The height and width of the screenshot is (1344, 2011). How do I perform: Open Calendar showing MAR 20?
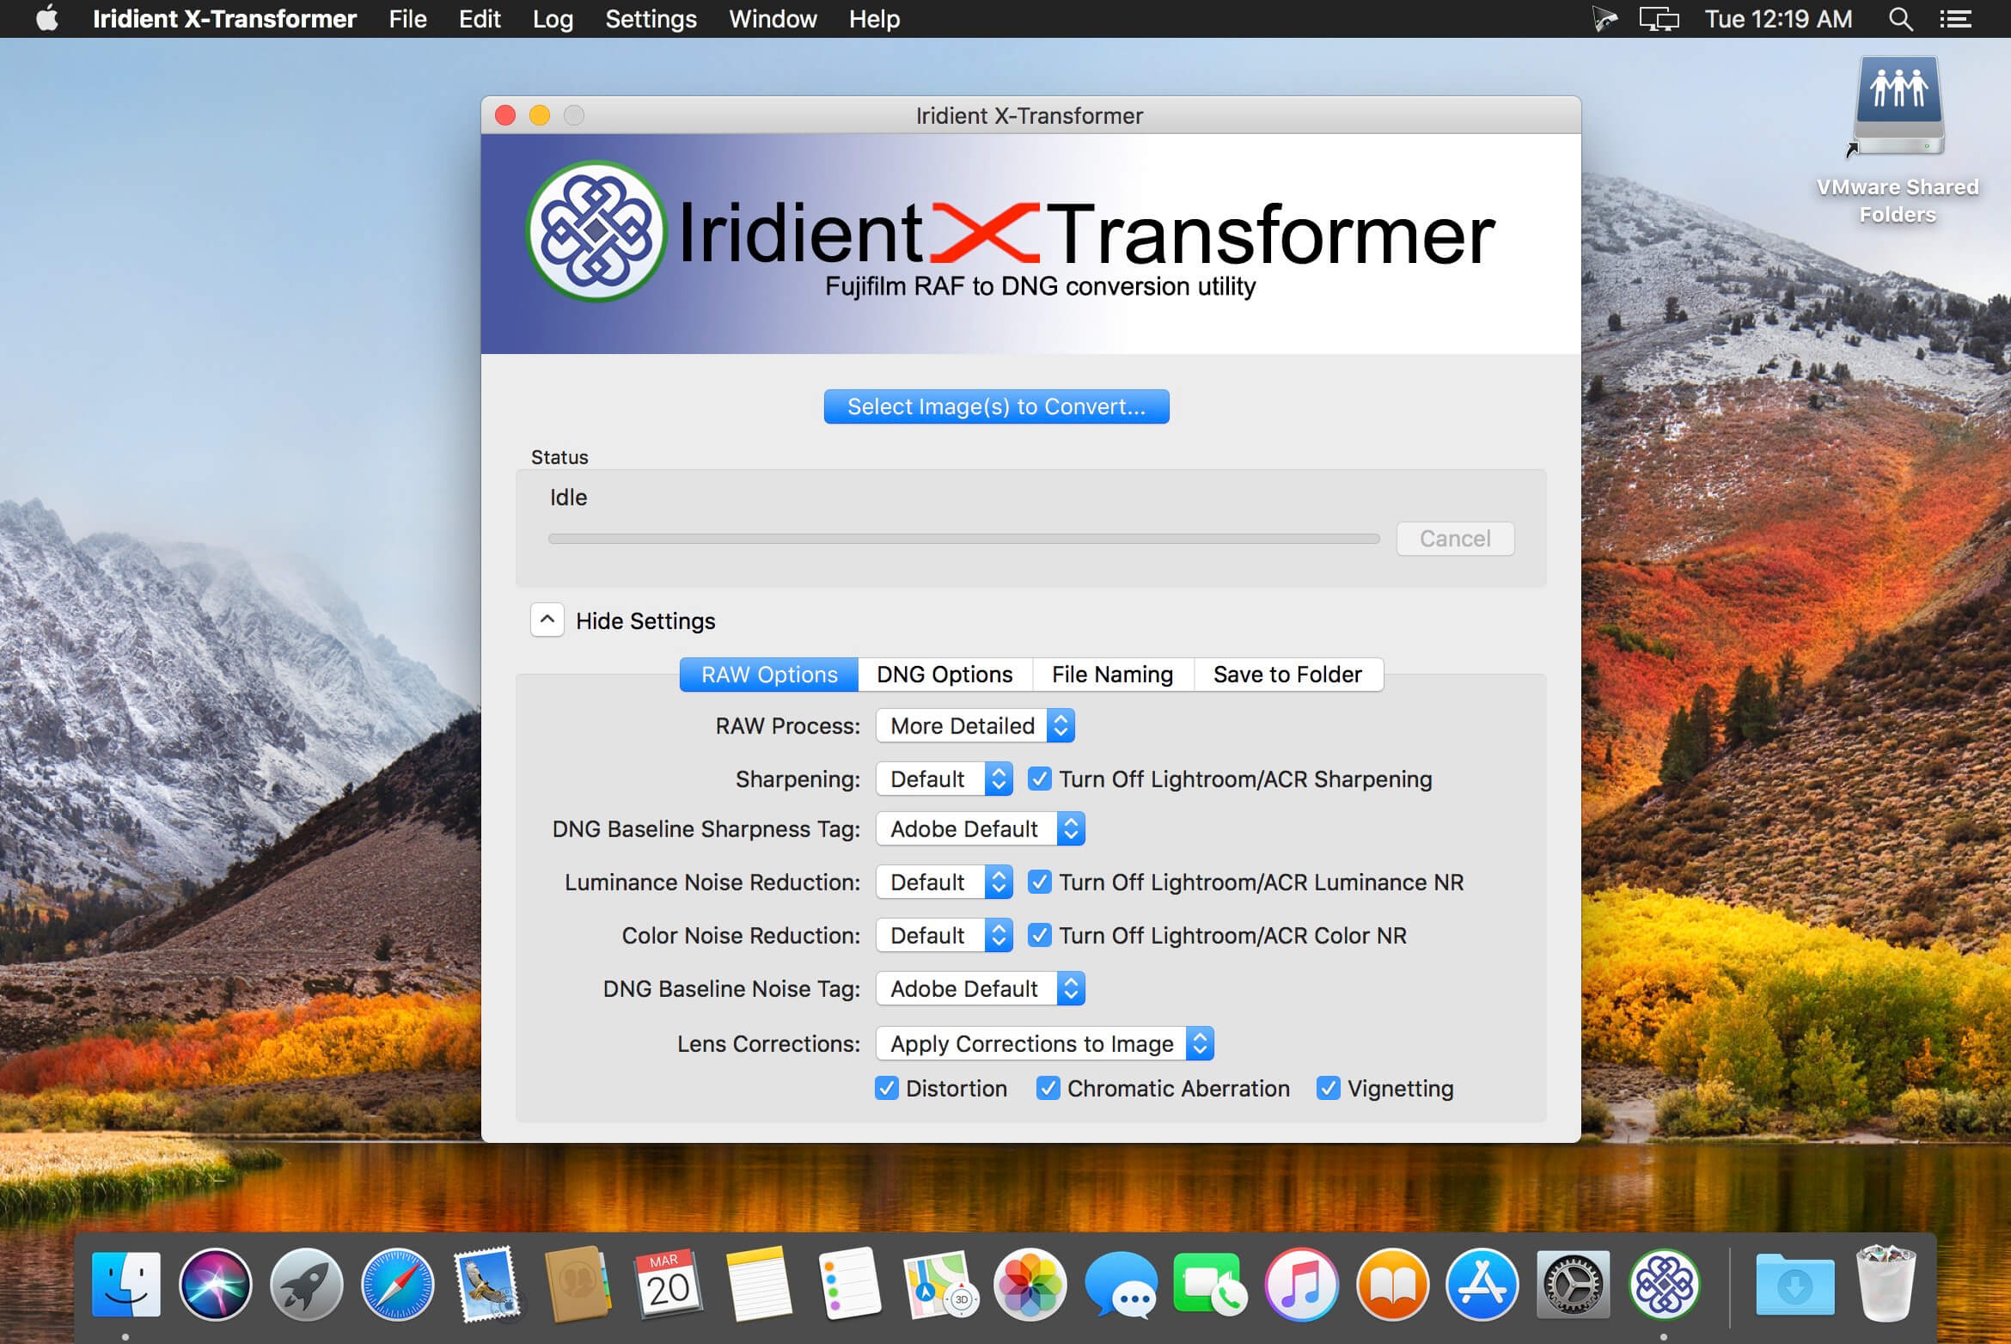(x=669, y=1285)
